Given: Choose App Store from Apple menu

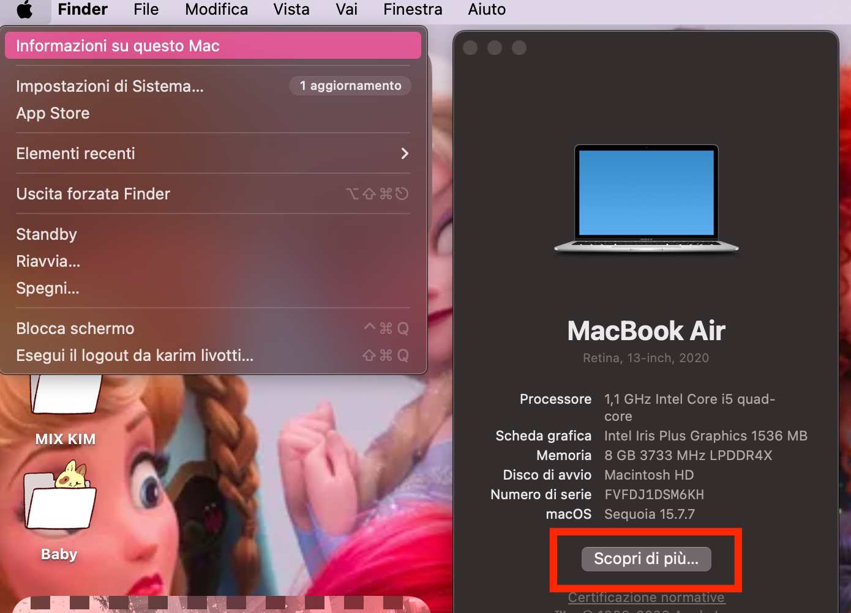Looking at the screenshot, I should coord(213,113).
